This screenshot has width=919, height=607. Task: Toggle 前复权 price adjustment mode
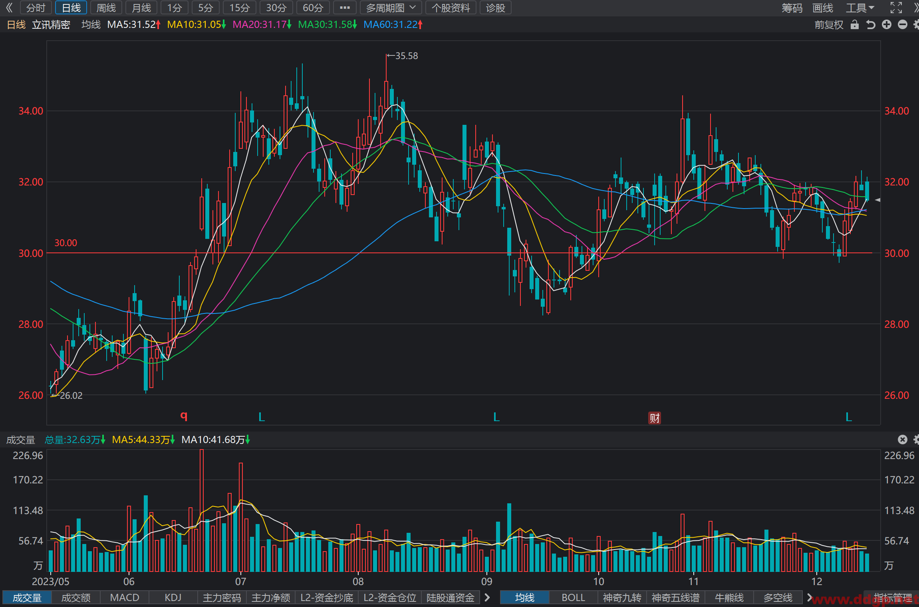[x=829, y=25]
